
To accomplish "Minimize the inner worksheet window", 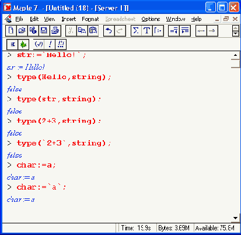I will point(217,19).
